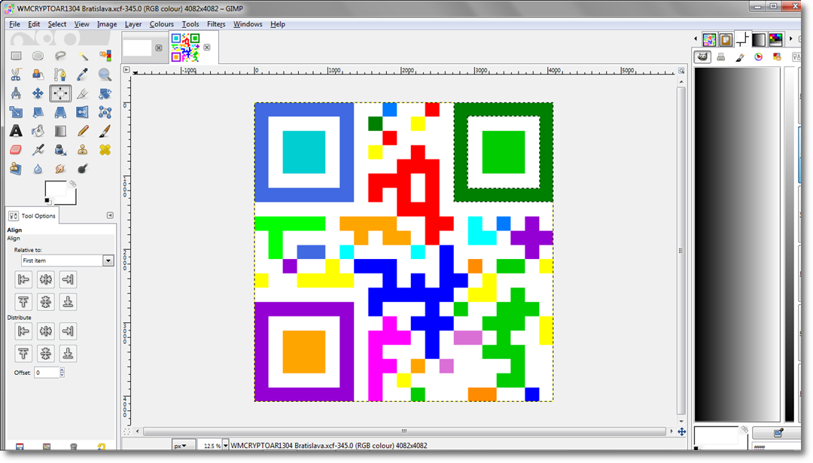The image size is (813, 463).
Task: Select the Move tool
Action: [x=38, y=93]
